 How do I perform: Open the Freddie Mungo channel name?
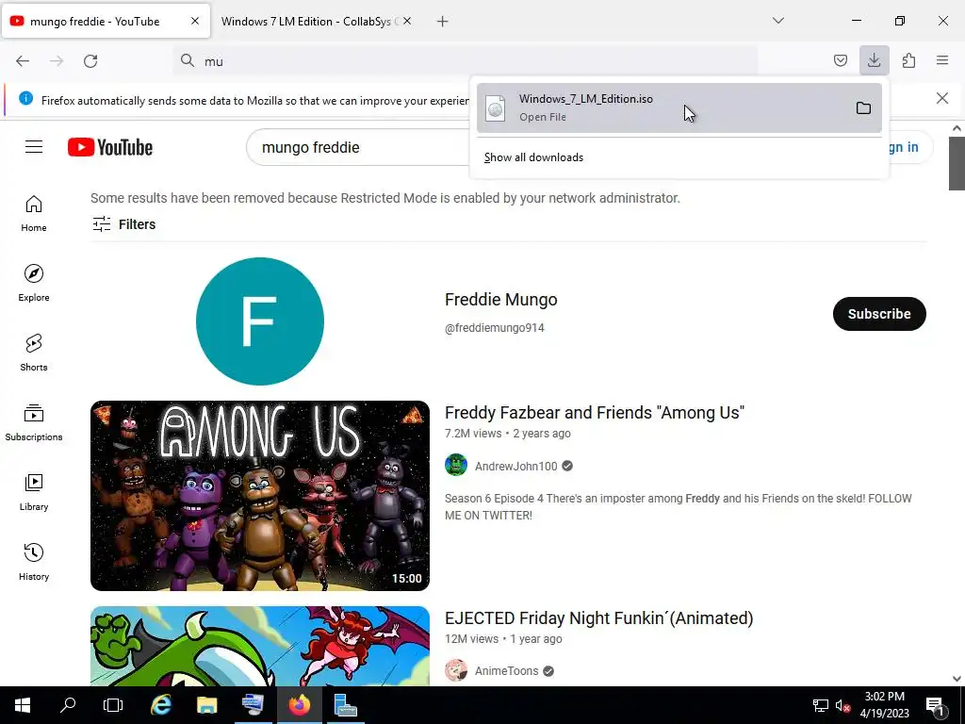point(501,300)
